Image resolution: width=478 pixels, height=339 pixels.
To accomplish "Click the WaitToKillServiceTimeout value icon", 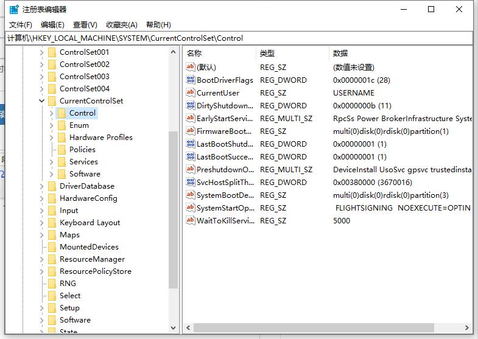I will [191, 221].
